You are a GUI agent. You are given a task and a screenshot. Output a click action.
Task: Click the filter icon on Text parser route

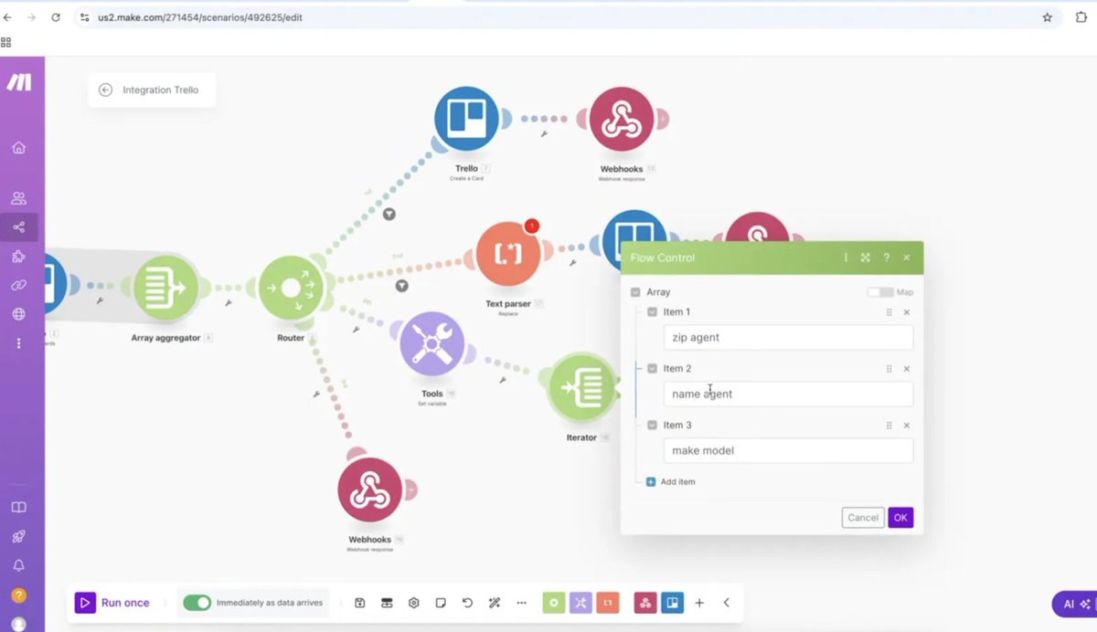pos(401,286)
